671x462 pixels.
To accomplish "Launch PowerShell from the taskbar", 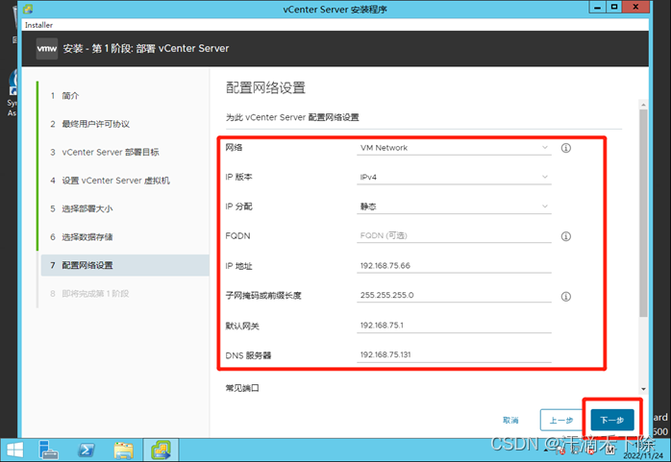I will coord(86,450).
